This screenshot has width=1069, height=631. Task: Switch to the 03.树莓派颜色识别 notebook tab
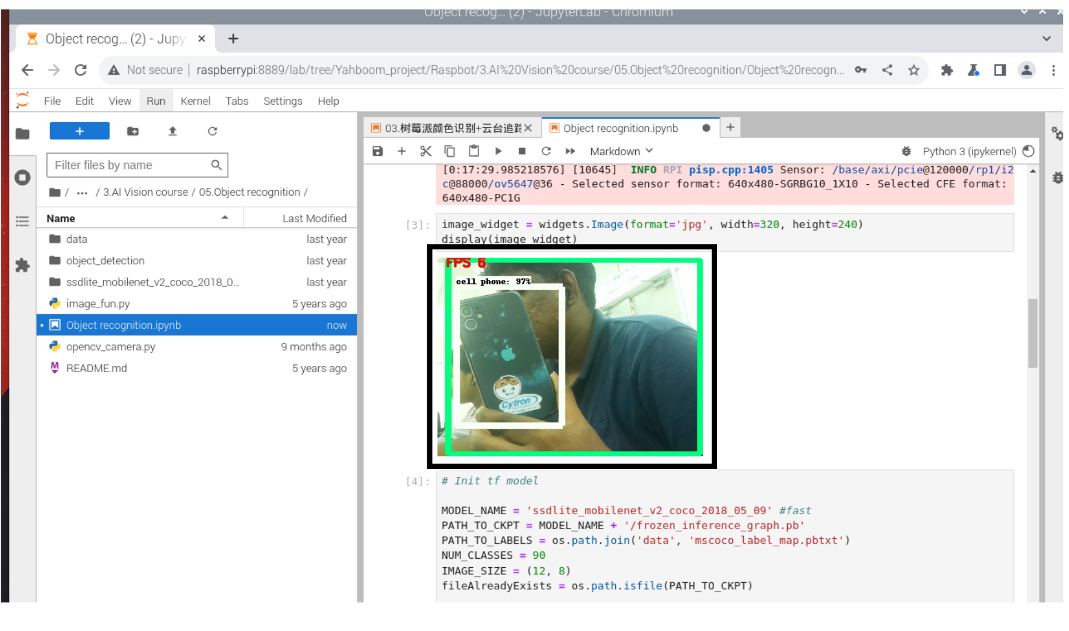(449, 128)
